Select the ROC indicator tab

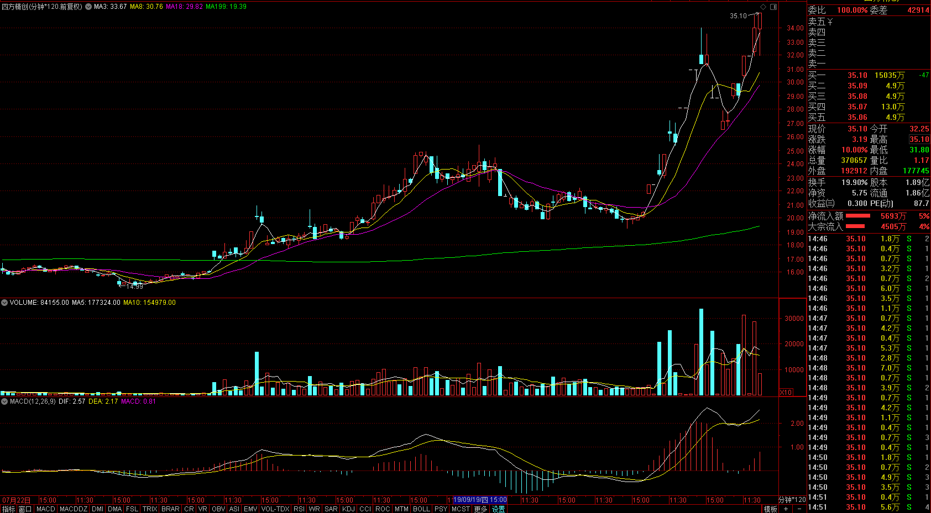tap(383, 509)
